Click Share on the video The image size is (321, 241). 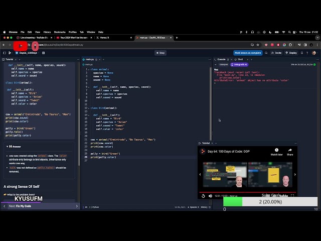tap(290, 152)
